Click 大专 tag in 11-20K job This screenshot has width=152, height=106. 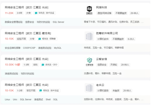(28, 13)
